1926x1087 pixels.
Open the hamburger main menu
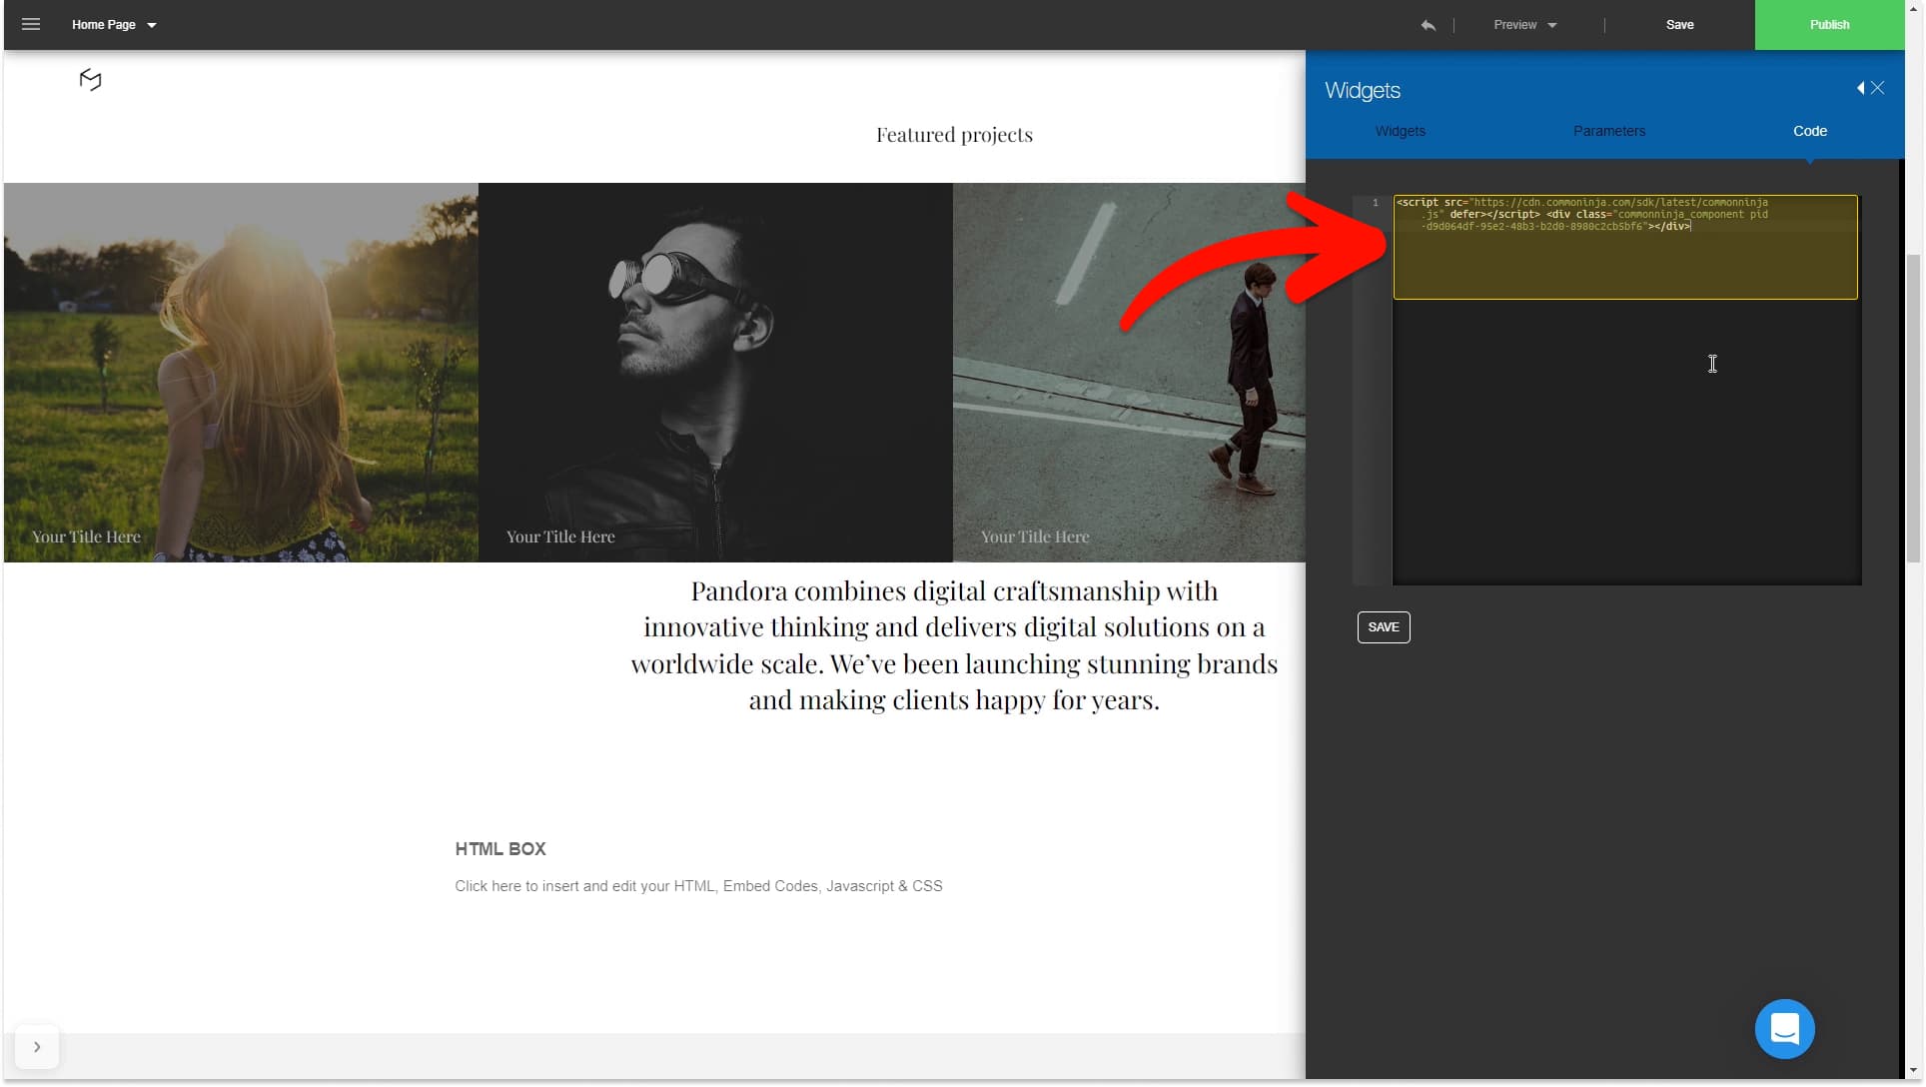(x=31, y=24)
